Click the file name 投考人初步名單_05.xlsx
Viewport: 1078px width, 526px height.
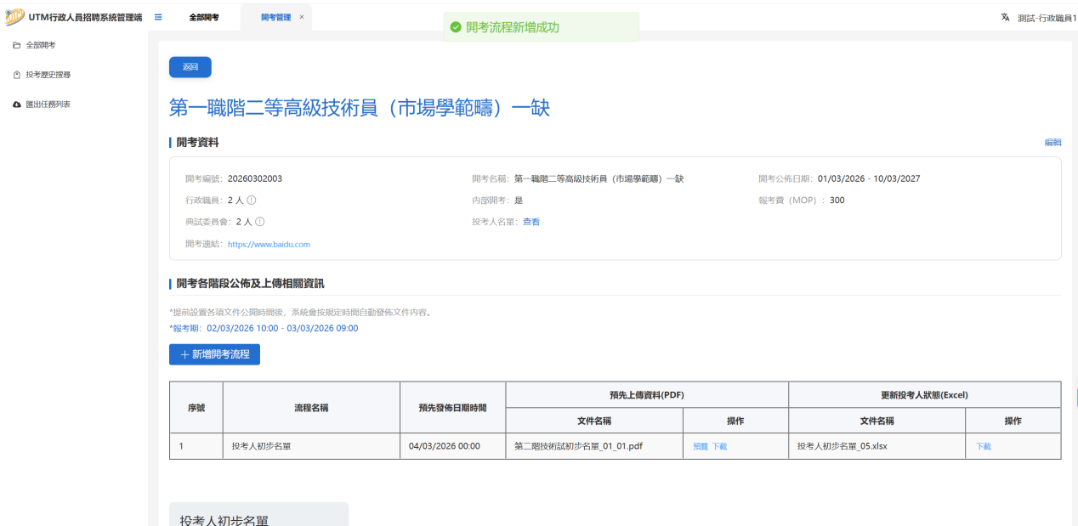click(843, 446)
